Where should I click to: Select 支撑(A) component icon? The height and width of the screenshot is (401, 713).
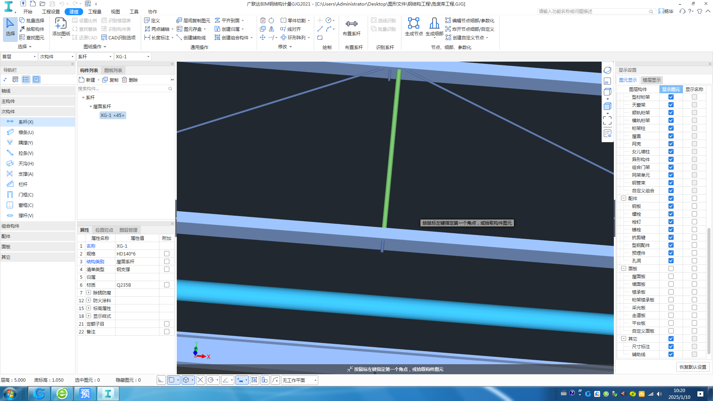[10, 174]
